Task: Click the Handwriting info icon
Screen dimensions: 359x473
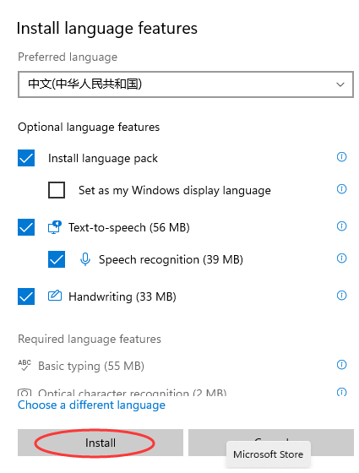Action: 341,296
